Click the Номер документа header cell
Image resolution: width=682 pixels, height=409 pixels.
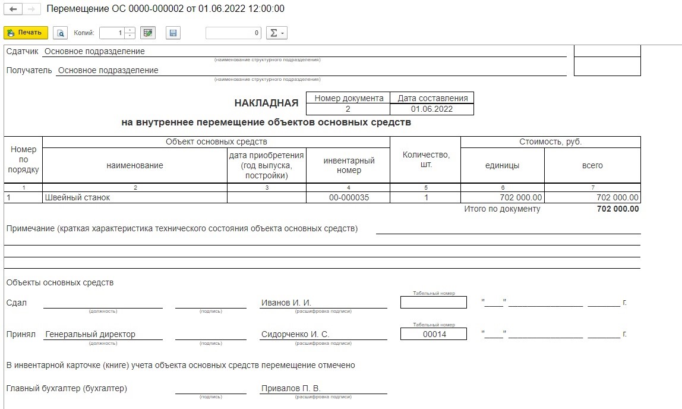pyautogui.click(x=349, y=98)
